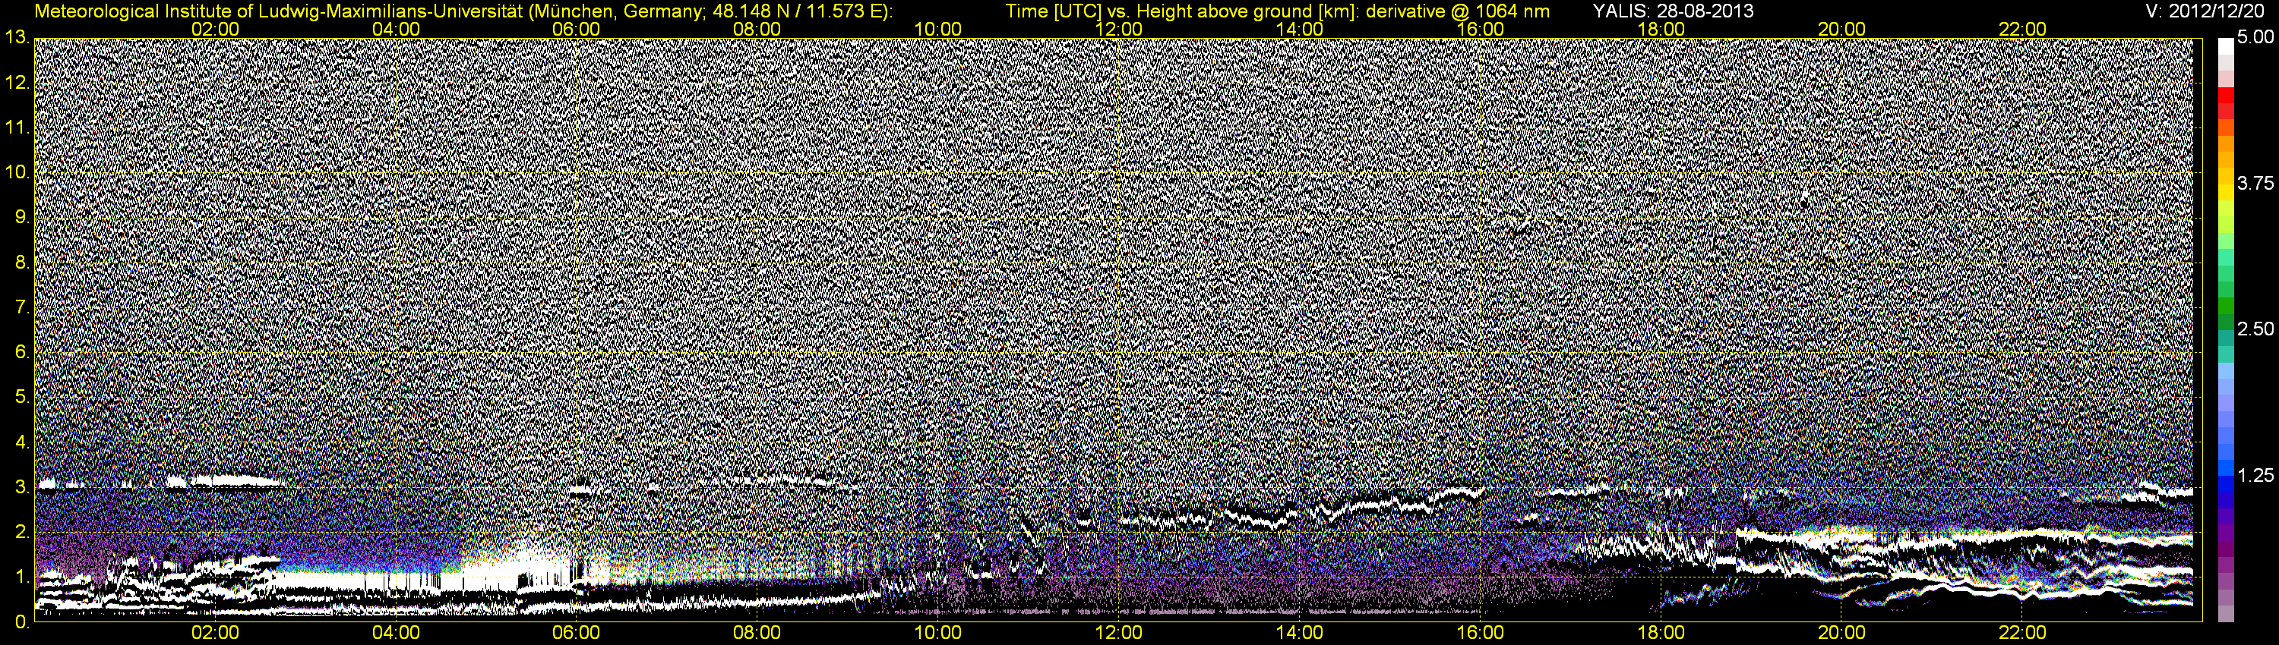The image size is (2279, 645).
Task: Pick the 08:00 label on the bottom time axis
Action: 757,634
